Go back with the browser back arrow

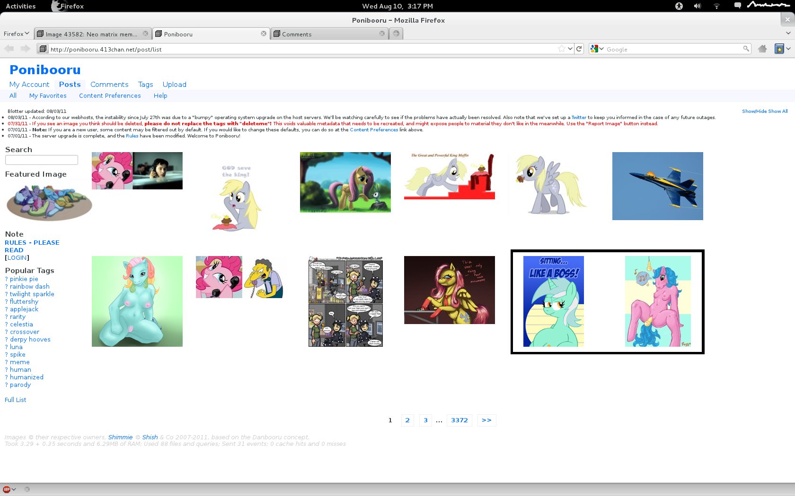click(x=9, y=49)
